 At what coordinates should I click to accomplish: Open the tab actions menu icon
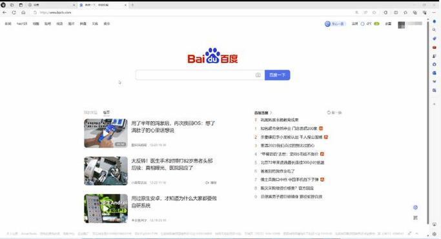tap(21, 5)
